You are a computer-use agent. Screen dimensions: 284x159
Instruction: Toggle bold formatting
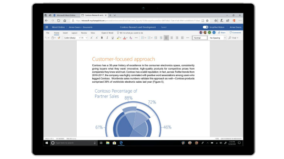(102, 38)
